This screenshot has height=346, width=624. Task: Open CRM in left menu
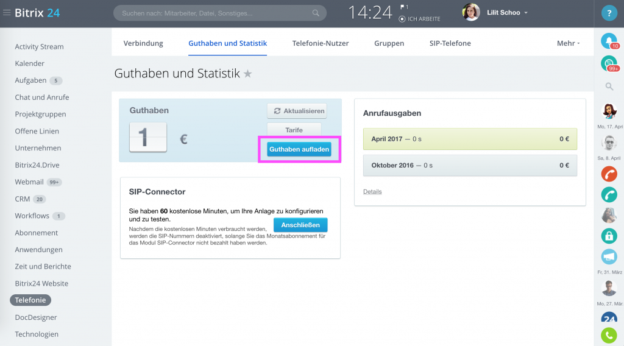click(x=23, y=199)
